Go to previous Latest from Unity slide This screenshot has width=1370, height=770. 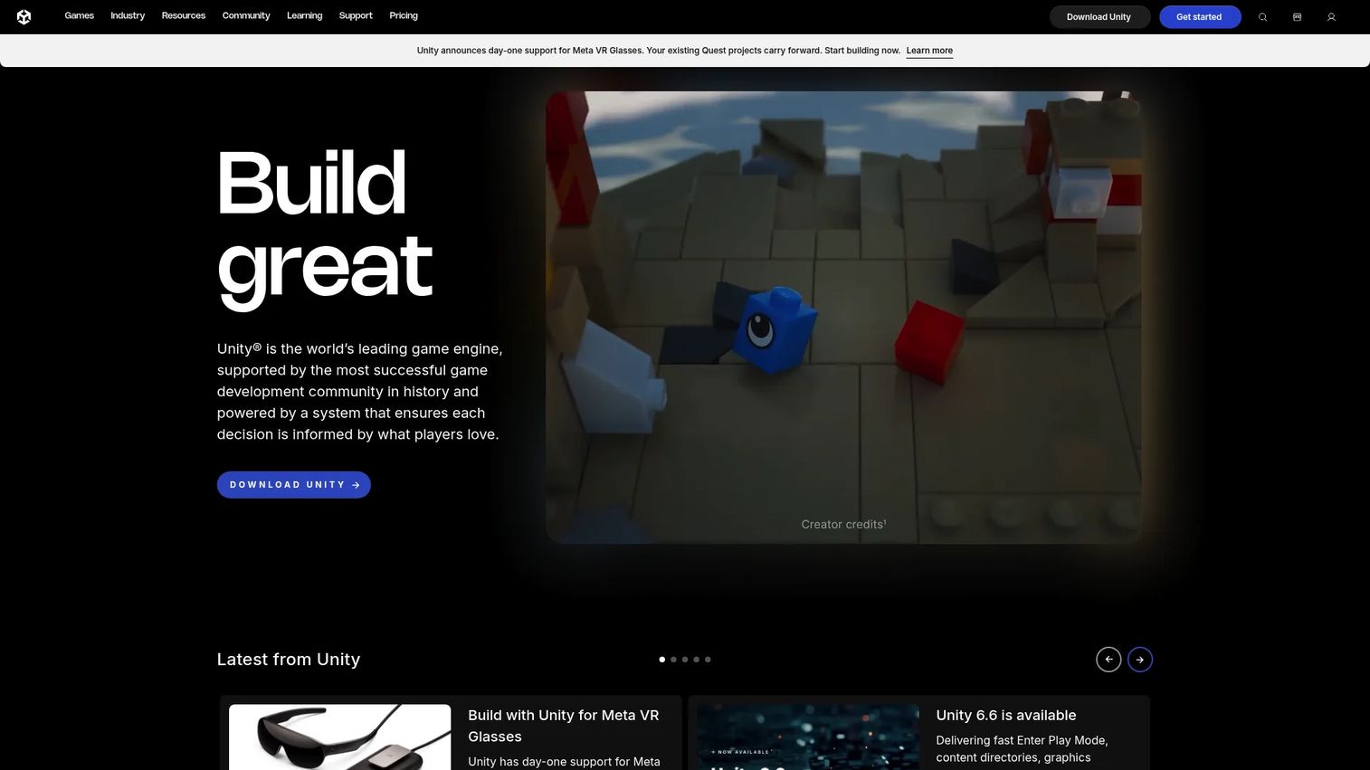pos(1108,660)
